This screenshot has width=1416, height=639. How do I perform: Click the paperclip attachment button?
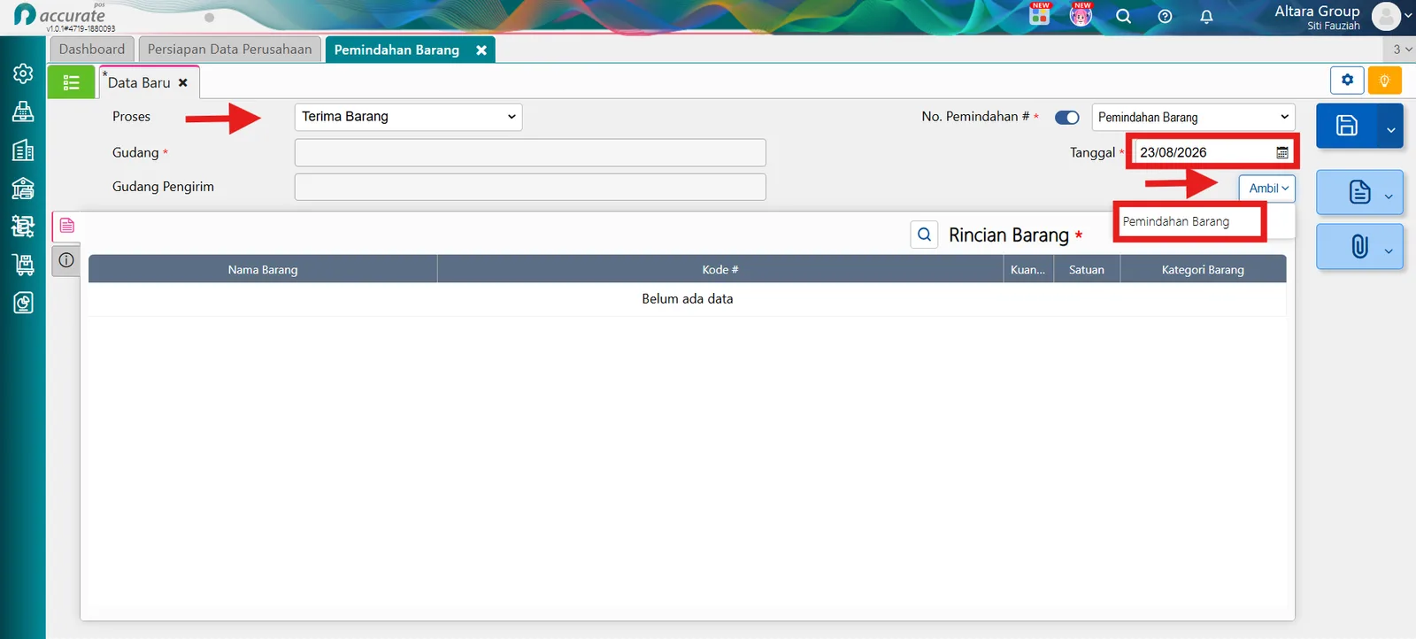[x=1359, y=246]
